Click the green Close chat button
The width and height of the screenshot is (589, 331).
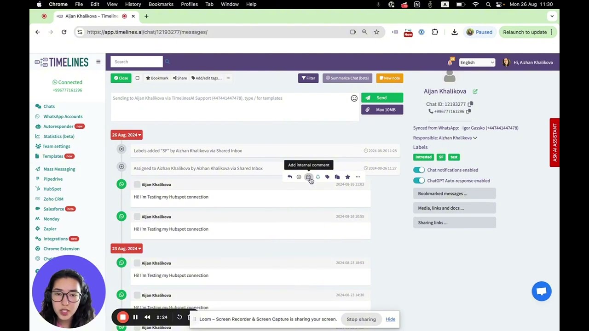(x=121, y=78)
